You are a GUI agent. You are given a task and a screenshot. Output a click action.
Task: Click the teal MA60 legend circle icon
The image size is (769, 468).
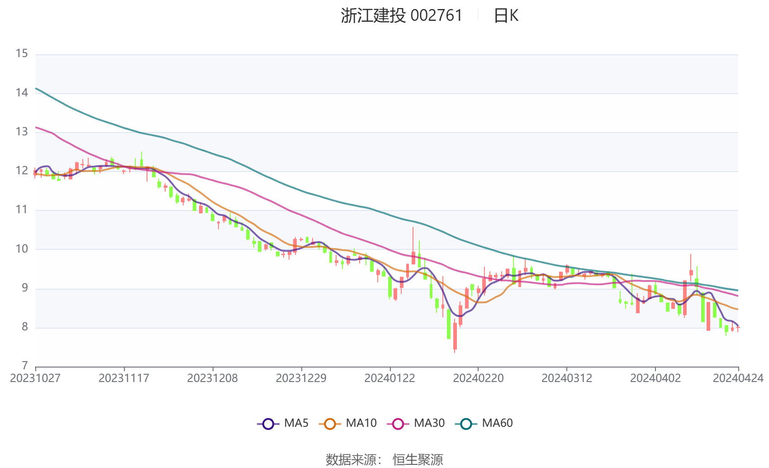pyautogui.click(x=466, y=424)
